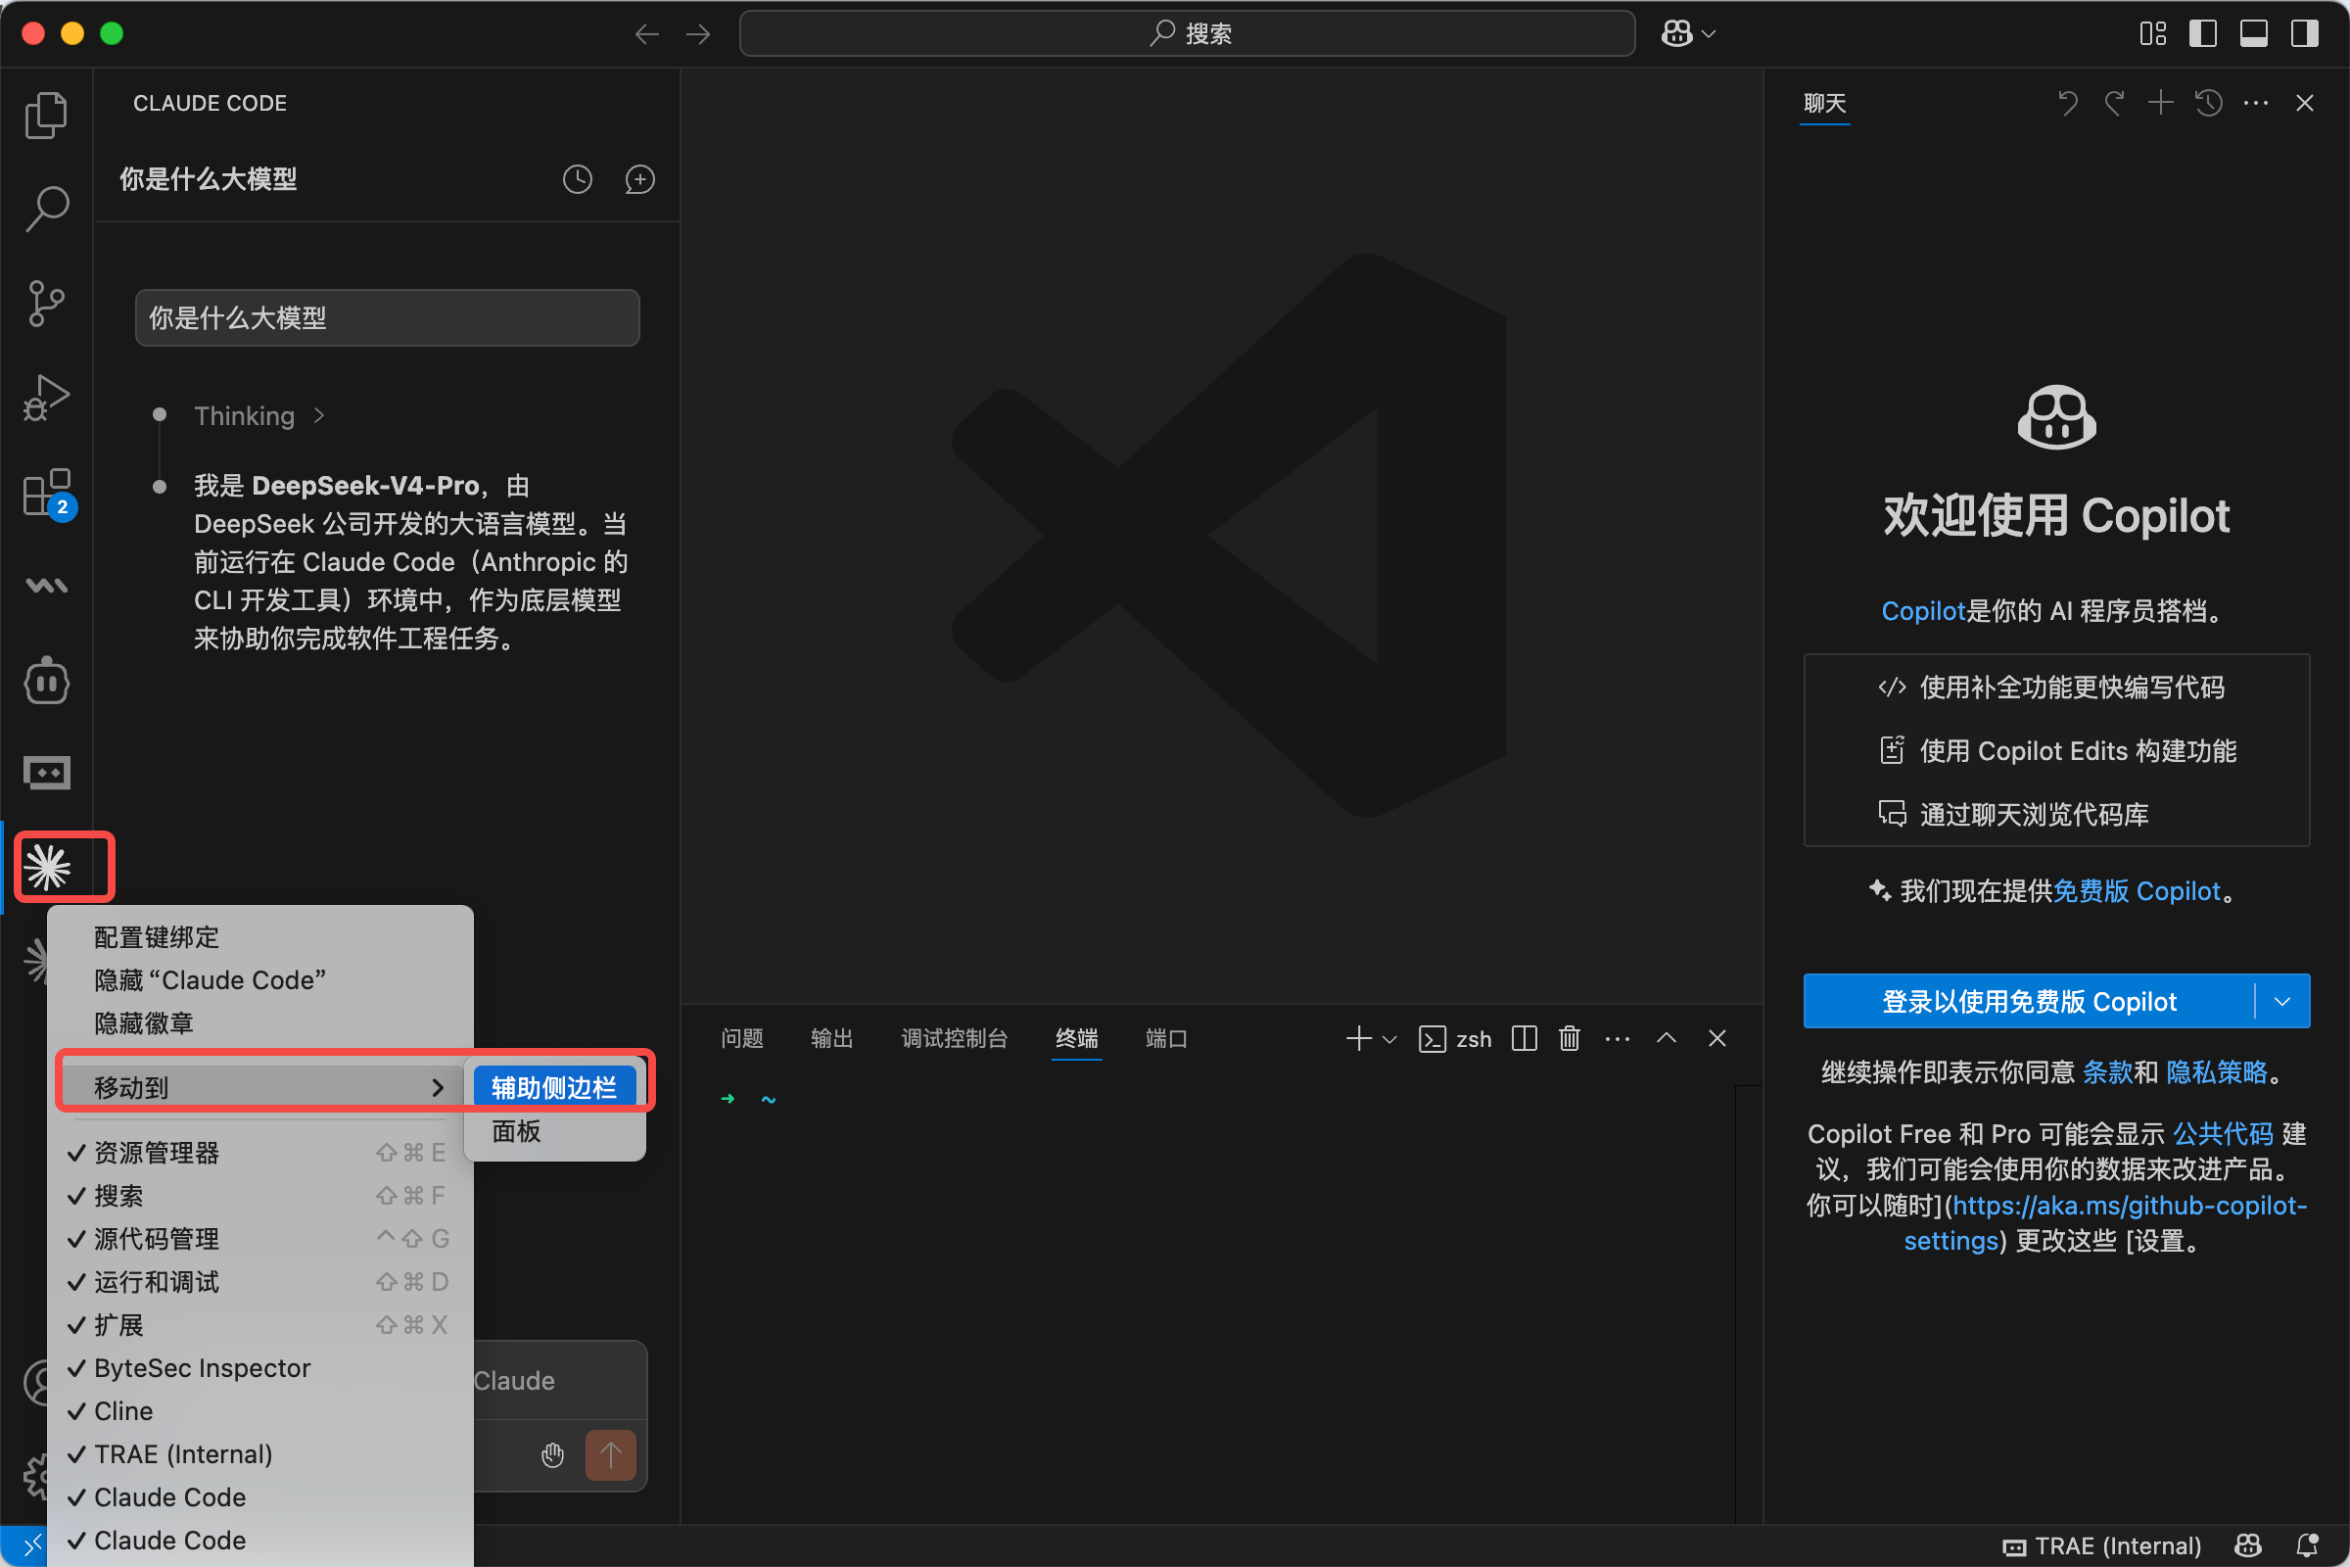Click the title bar 搜索 field

pyautogui.click(x=1187, y=34)
